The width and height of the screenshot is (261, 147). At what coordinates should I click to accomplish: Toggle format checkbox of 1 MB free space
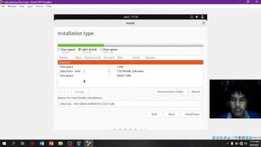[109, 67]
